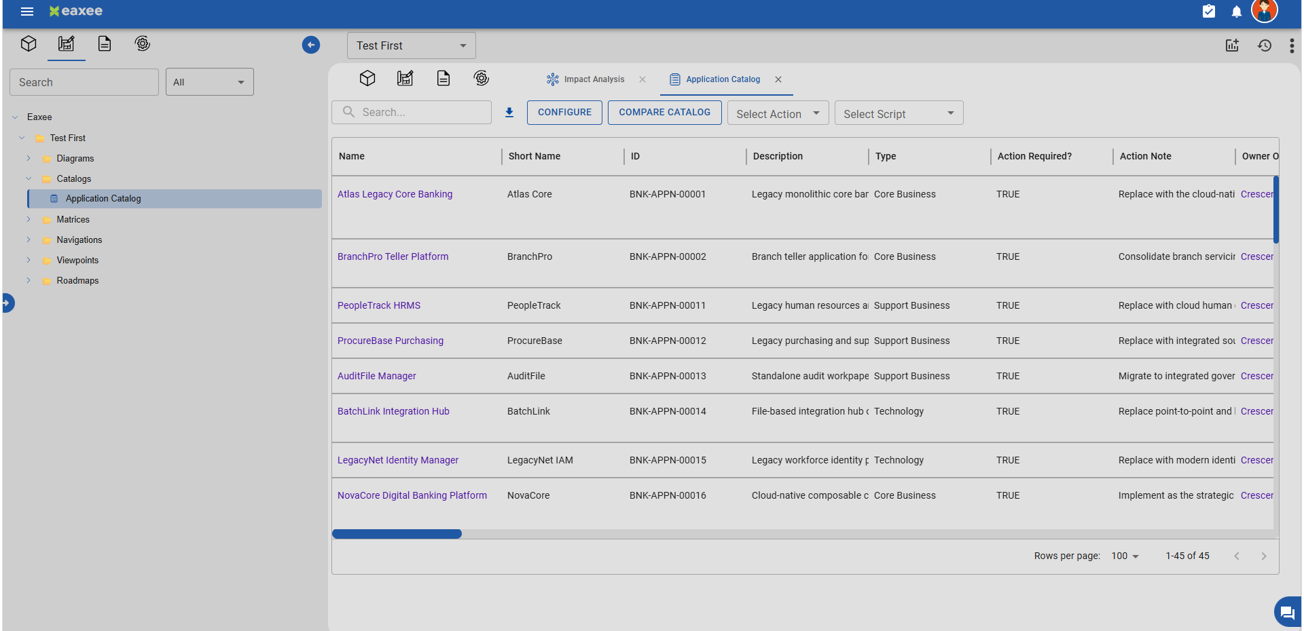Select the document icon in left sidebar
Image resolution: width=1304 pixels, height=631 pixels.
click(105, 44)
